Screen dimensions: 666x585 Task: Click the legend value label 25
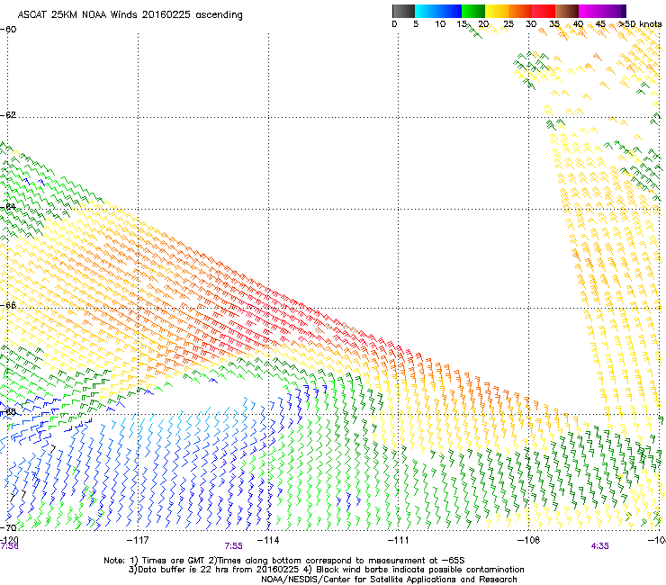(508, 24)
